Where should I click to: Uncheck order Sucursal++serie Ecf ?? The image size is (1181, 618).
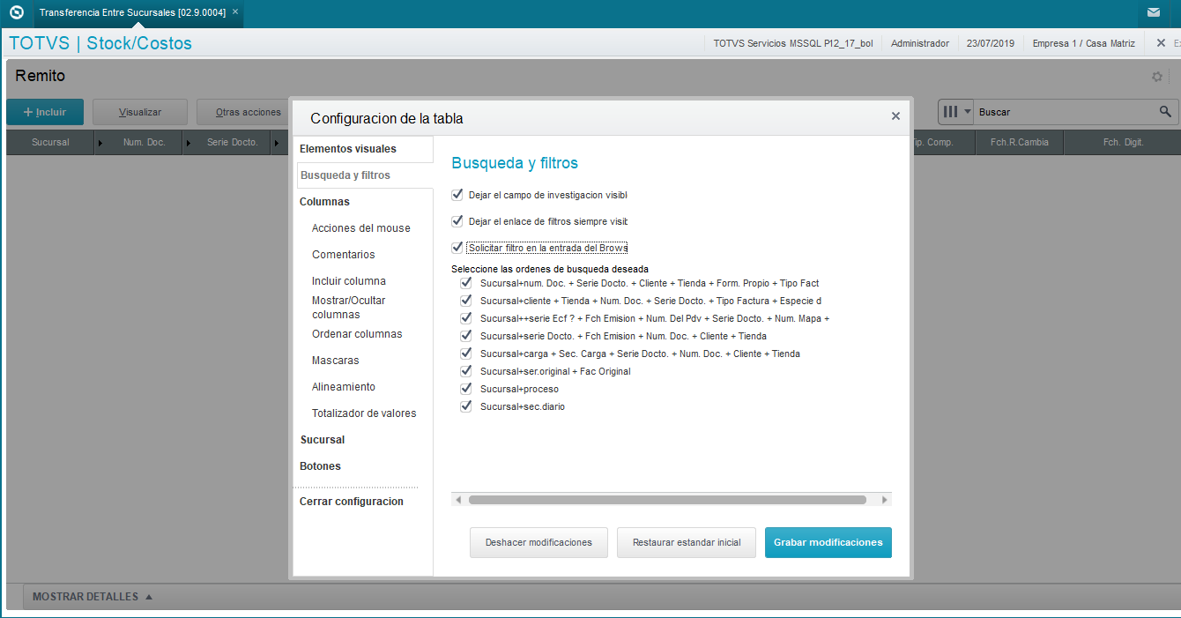pyautogui.click(x=466, y=318)
